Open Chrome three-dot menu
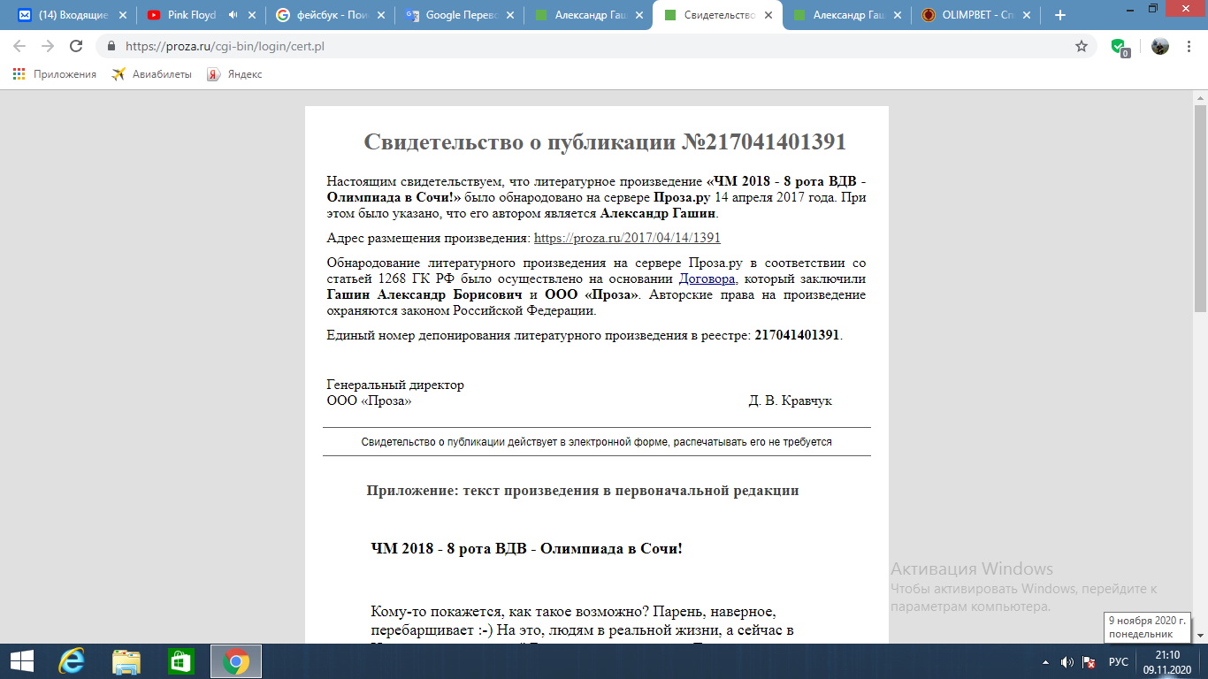The width and height of the screenshot is (1208, 679). [1190, 46]
